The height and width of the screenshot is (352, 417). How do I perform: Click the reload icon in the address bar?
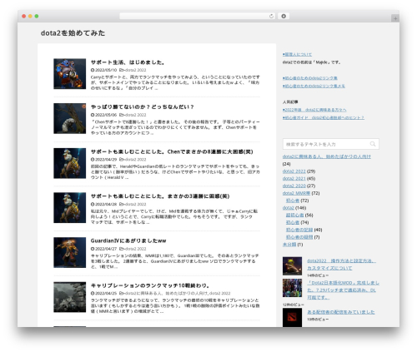pos(271,16)
